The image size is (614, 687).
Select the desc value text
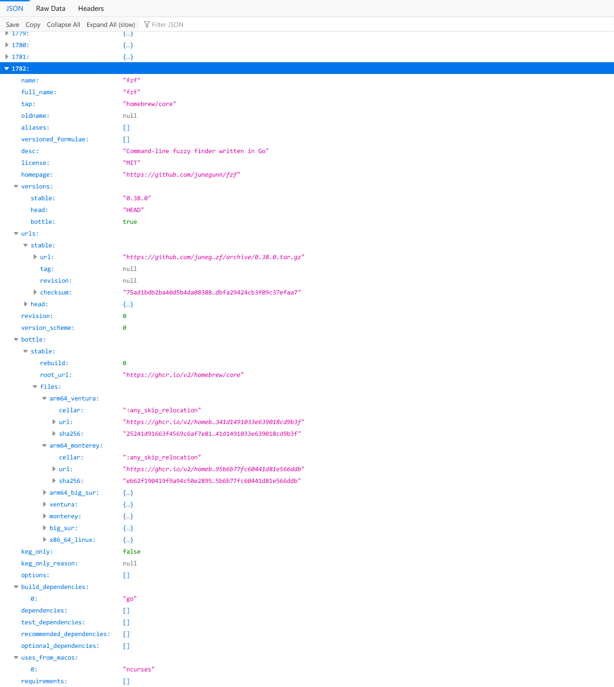click(196, 151)
